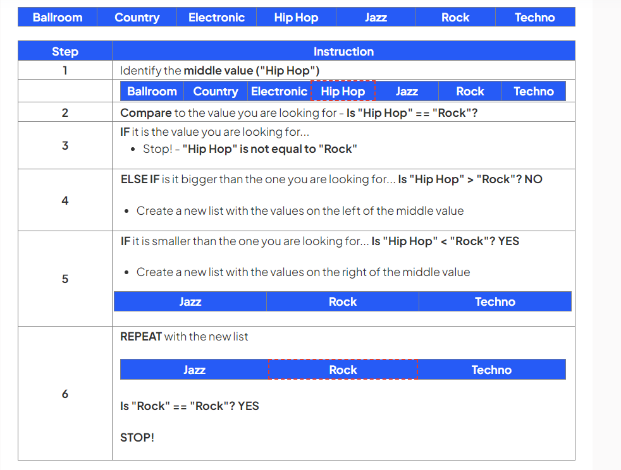Image resolution: width=621 pixels, height=470 pixels.
Task: Select Techno in the topmost genre list
Action: [534, 17]
